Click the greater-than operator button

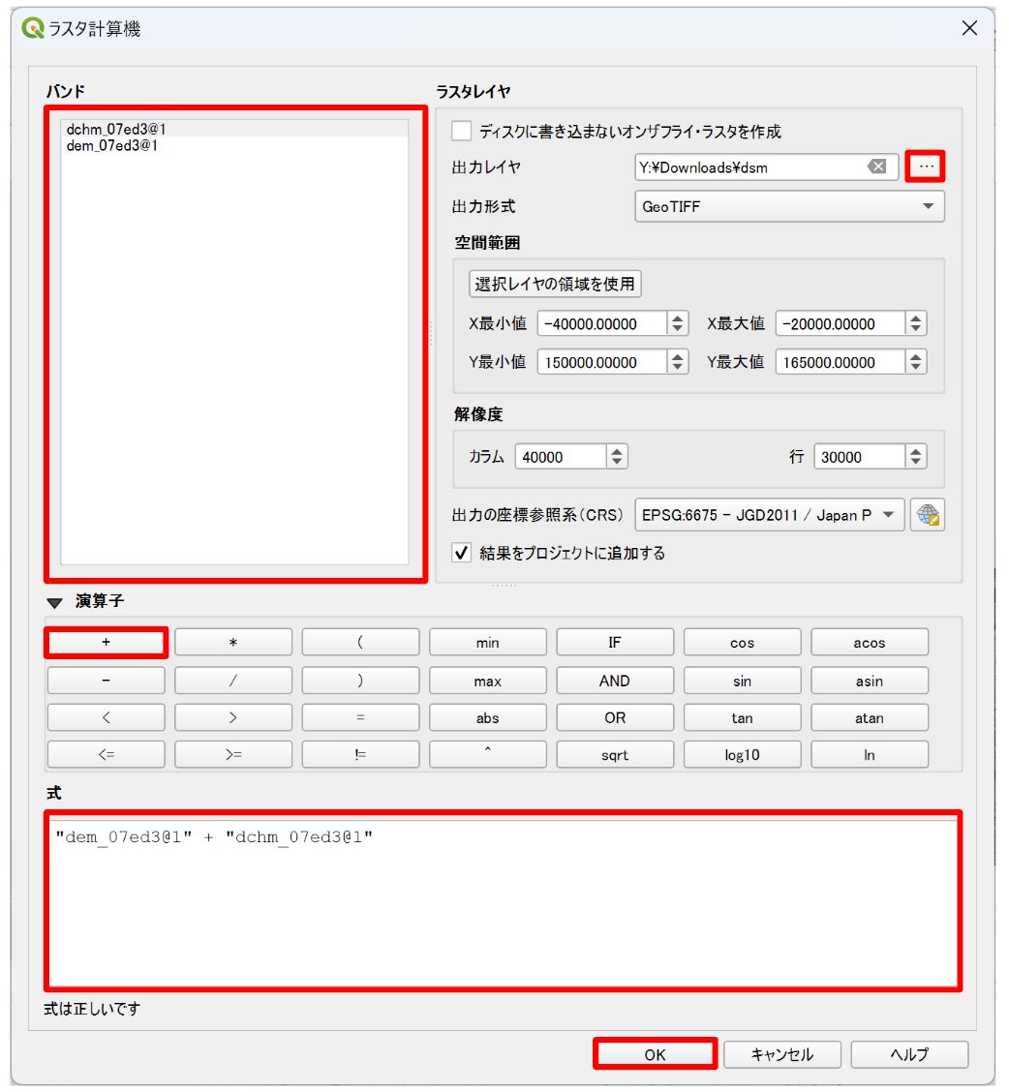click(233, 717)
